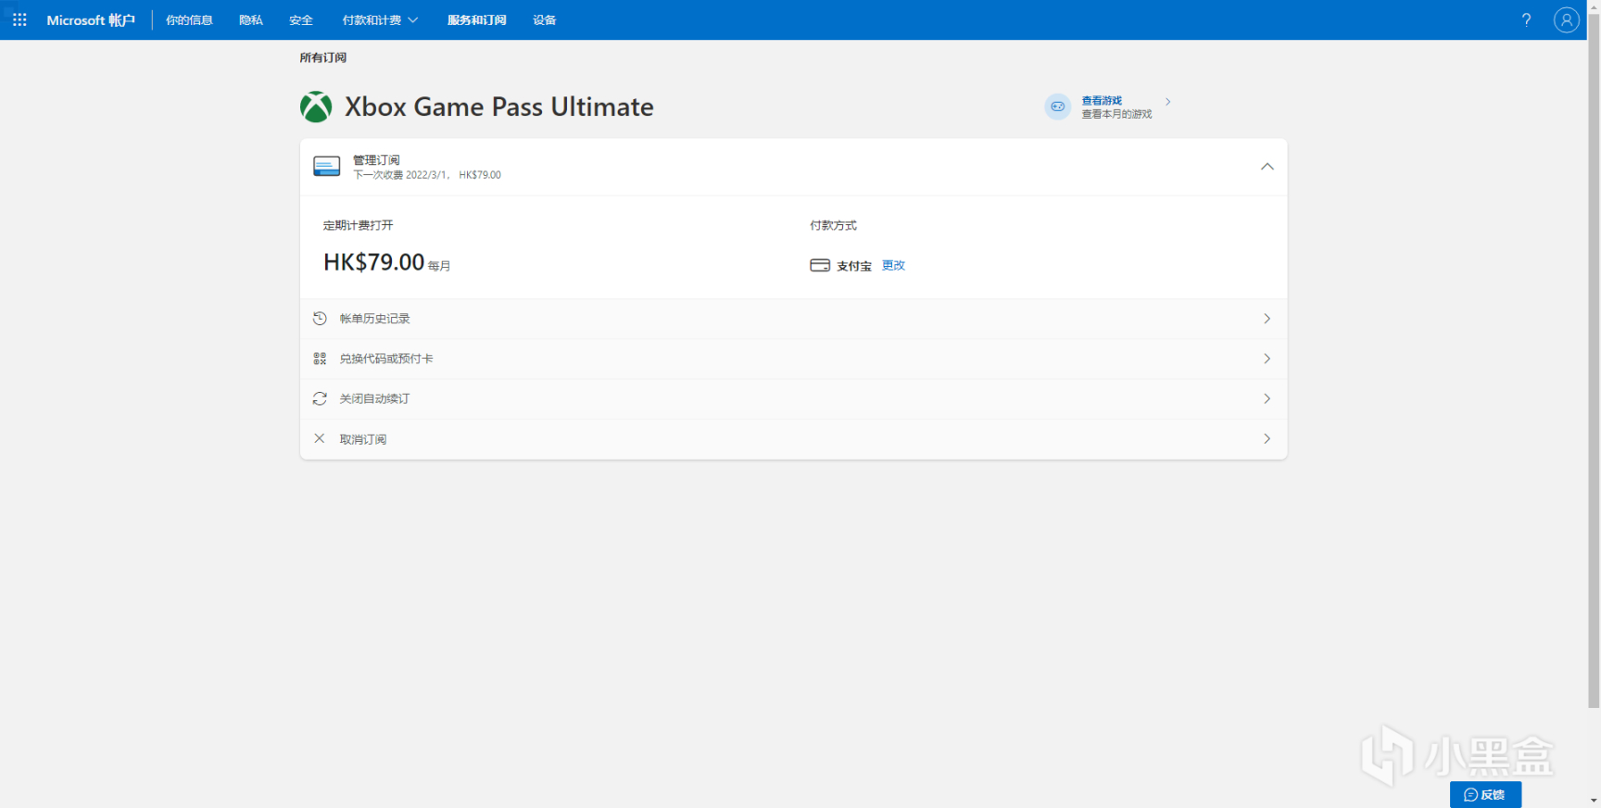Go to the 隐私 nav item
This screenshot has width=1601, height=808.
(250, 19)
